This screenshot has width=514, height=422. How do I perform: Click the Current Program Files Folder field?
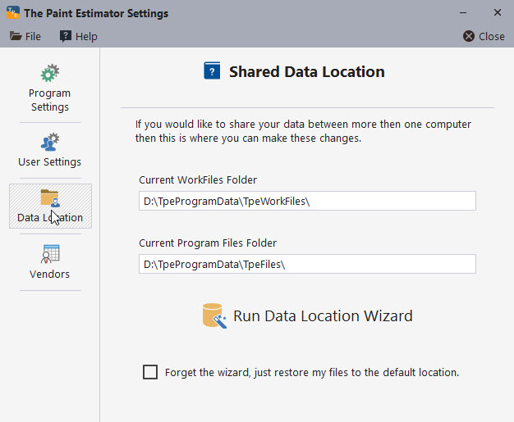point(307,264)
